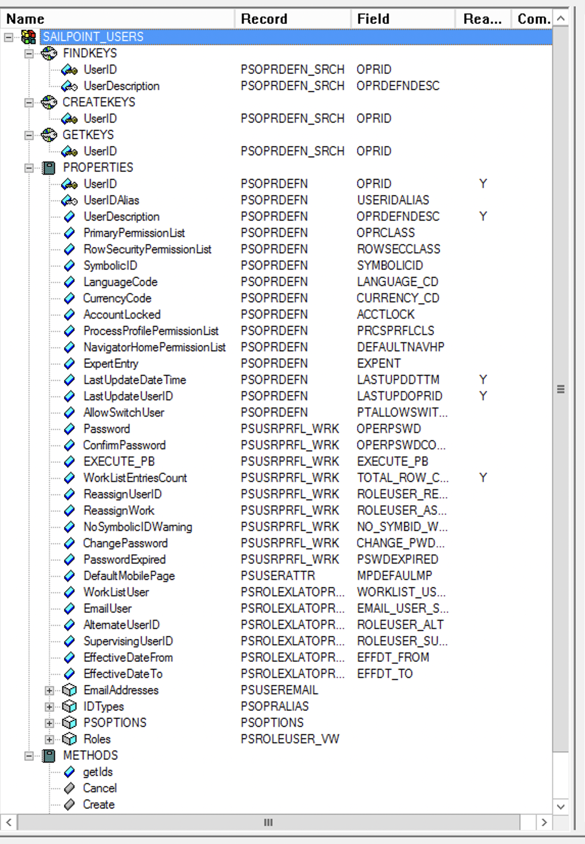Collapse the PROPERTIES node
The height and width of the screenshot is (844, 585).
(29, 167)
